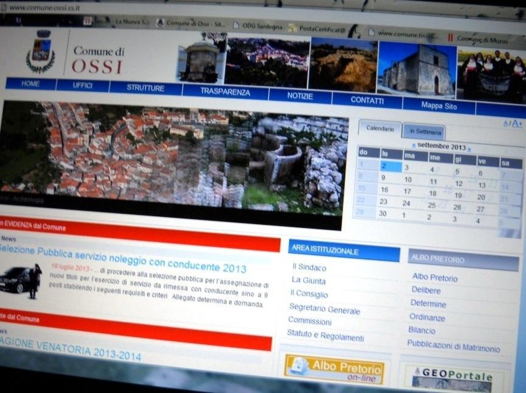Image resolution: width=526 pixels, height=393 pixels.
Task: Open the Albo Pretorio text link
Action: tap(435, 277)
